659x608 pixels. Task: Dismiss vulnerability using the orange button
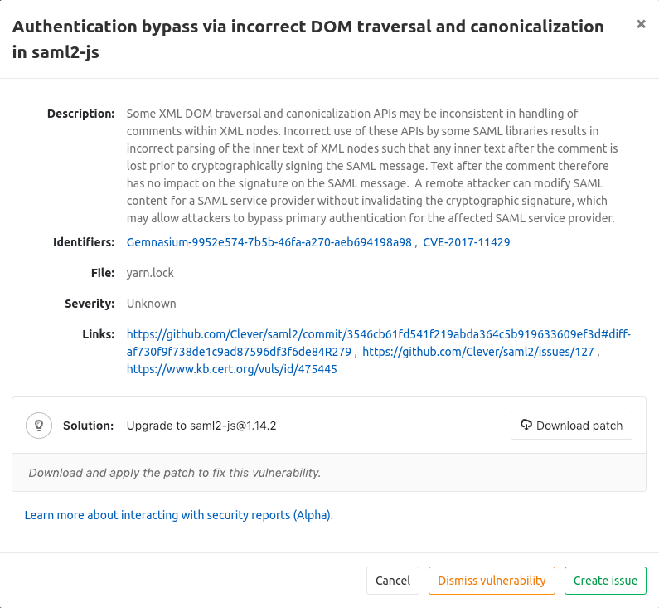(492, 581)
